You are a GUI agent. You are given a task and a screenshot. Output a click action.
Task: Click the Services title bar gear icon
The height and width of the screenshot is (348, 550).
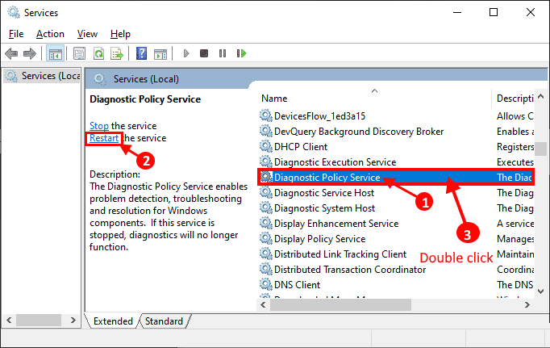14,13
